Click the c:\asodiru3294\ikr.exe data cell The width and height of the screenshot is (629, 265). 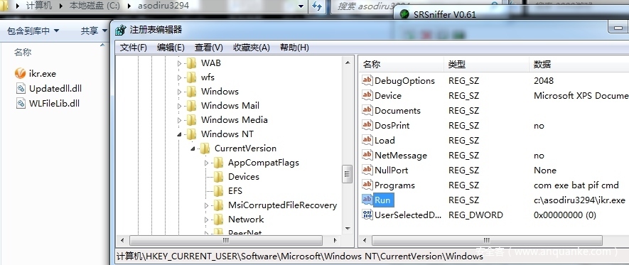coord(579,200)
